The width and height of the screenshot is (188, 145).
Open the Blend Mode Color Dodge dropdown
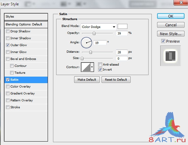[98, 27]
